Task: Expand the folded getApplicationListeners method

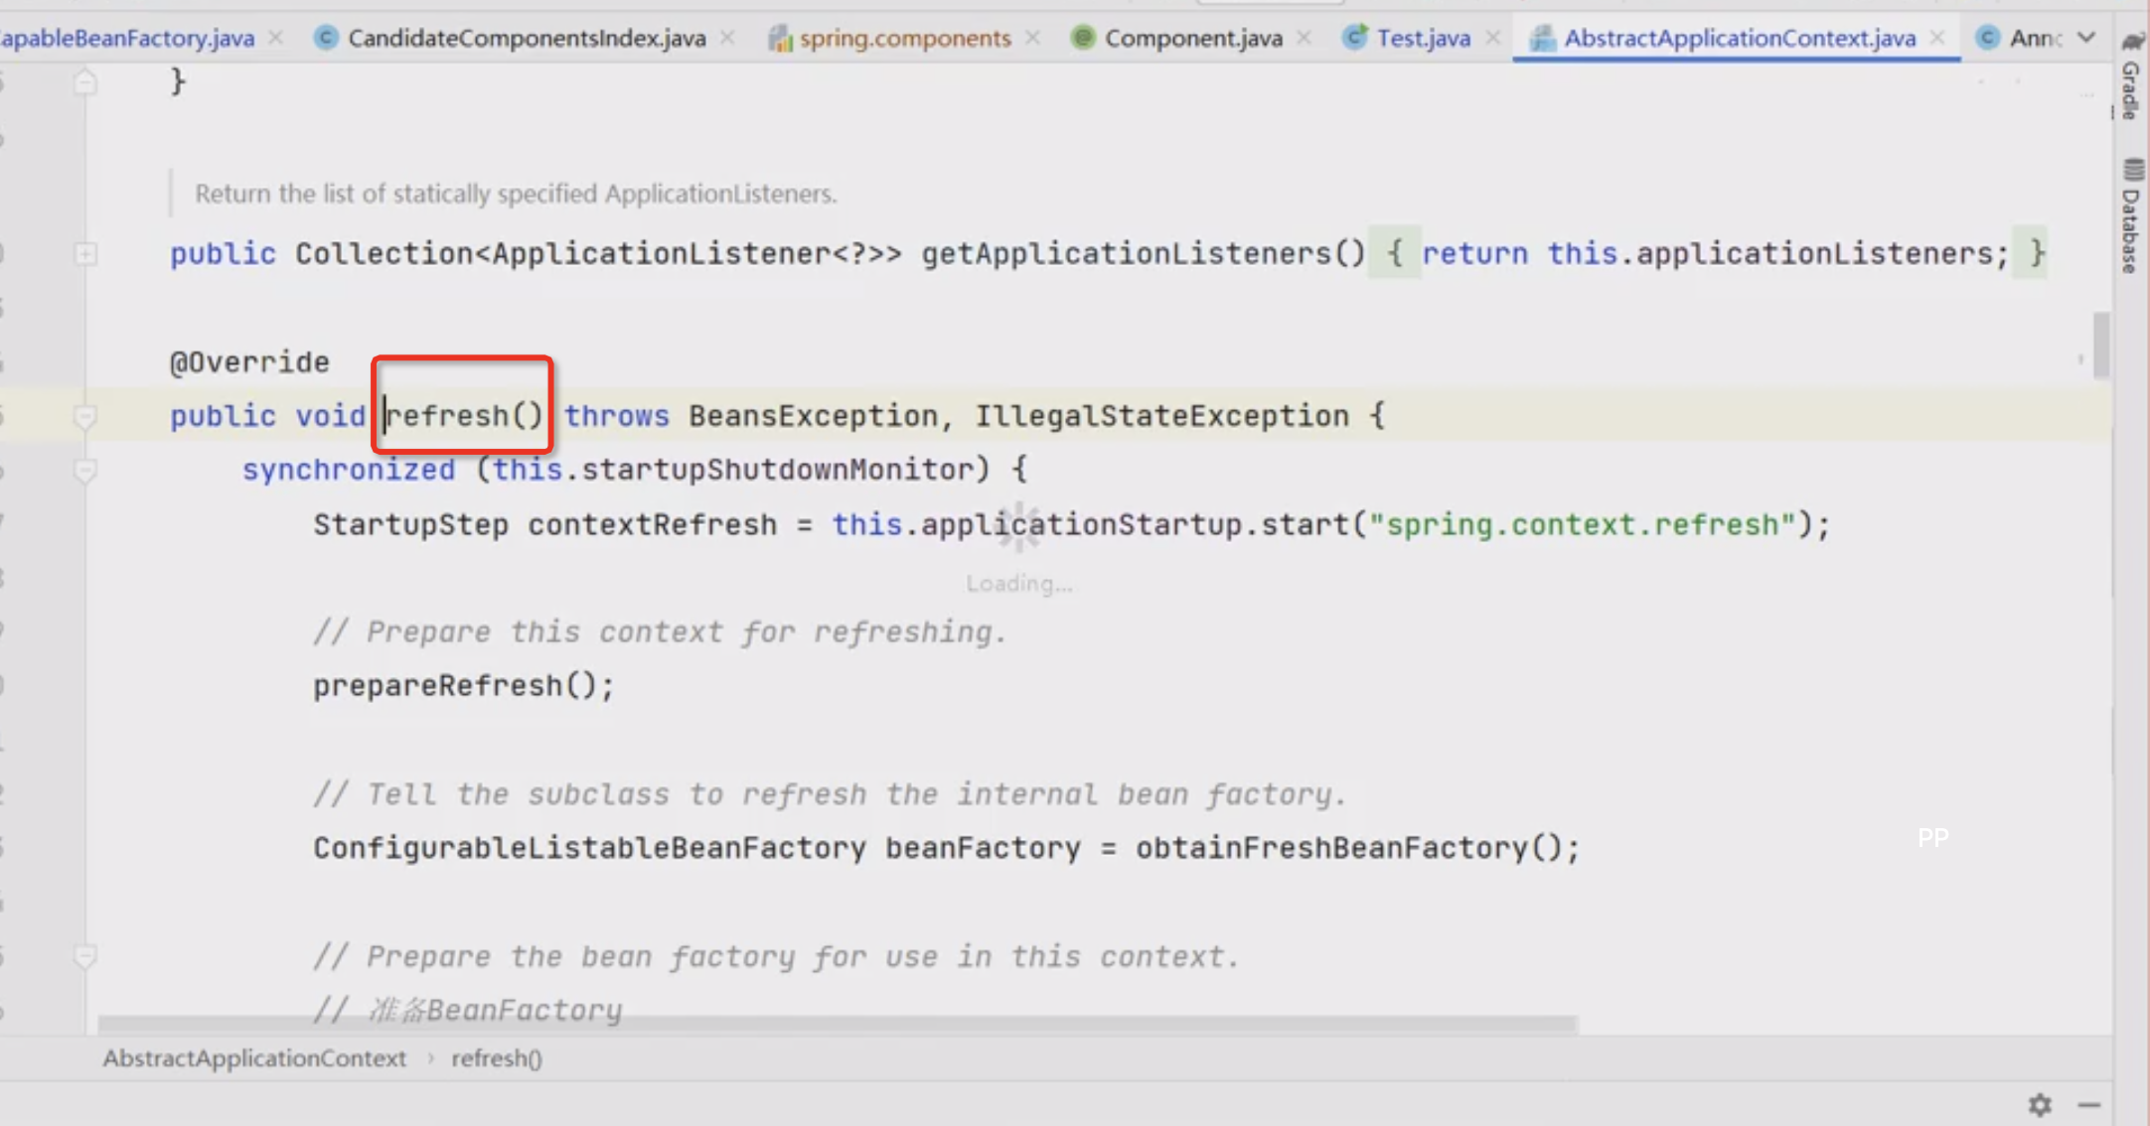Action: 85,254
